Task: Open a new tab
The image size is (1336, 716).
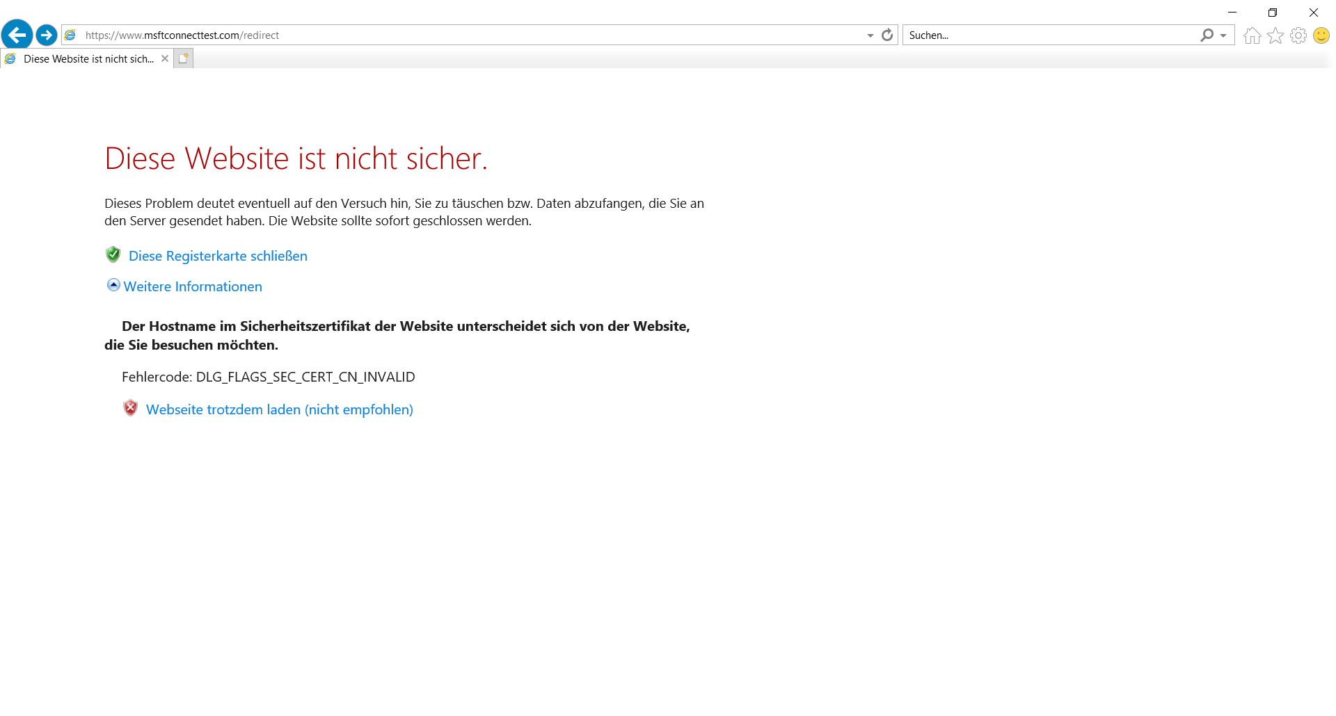Action: [183, 58]
